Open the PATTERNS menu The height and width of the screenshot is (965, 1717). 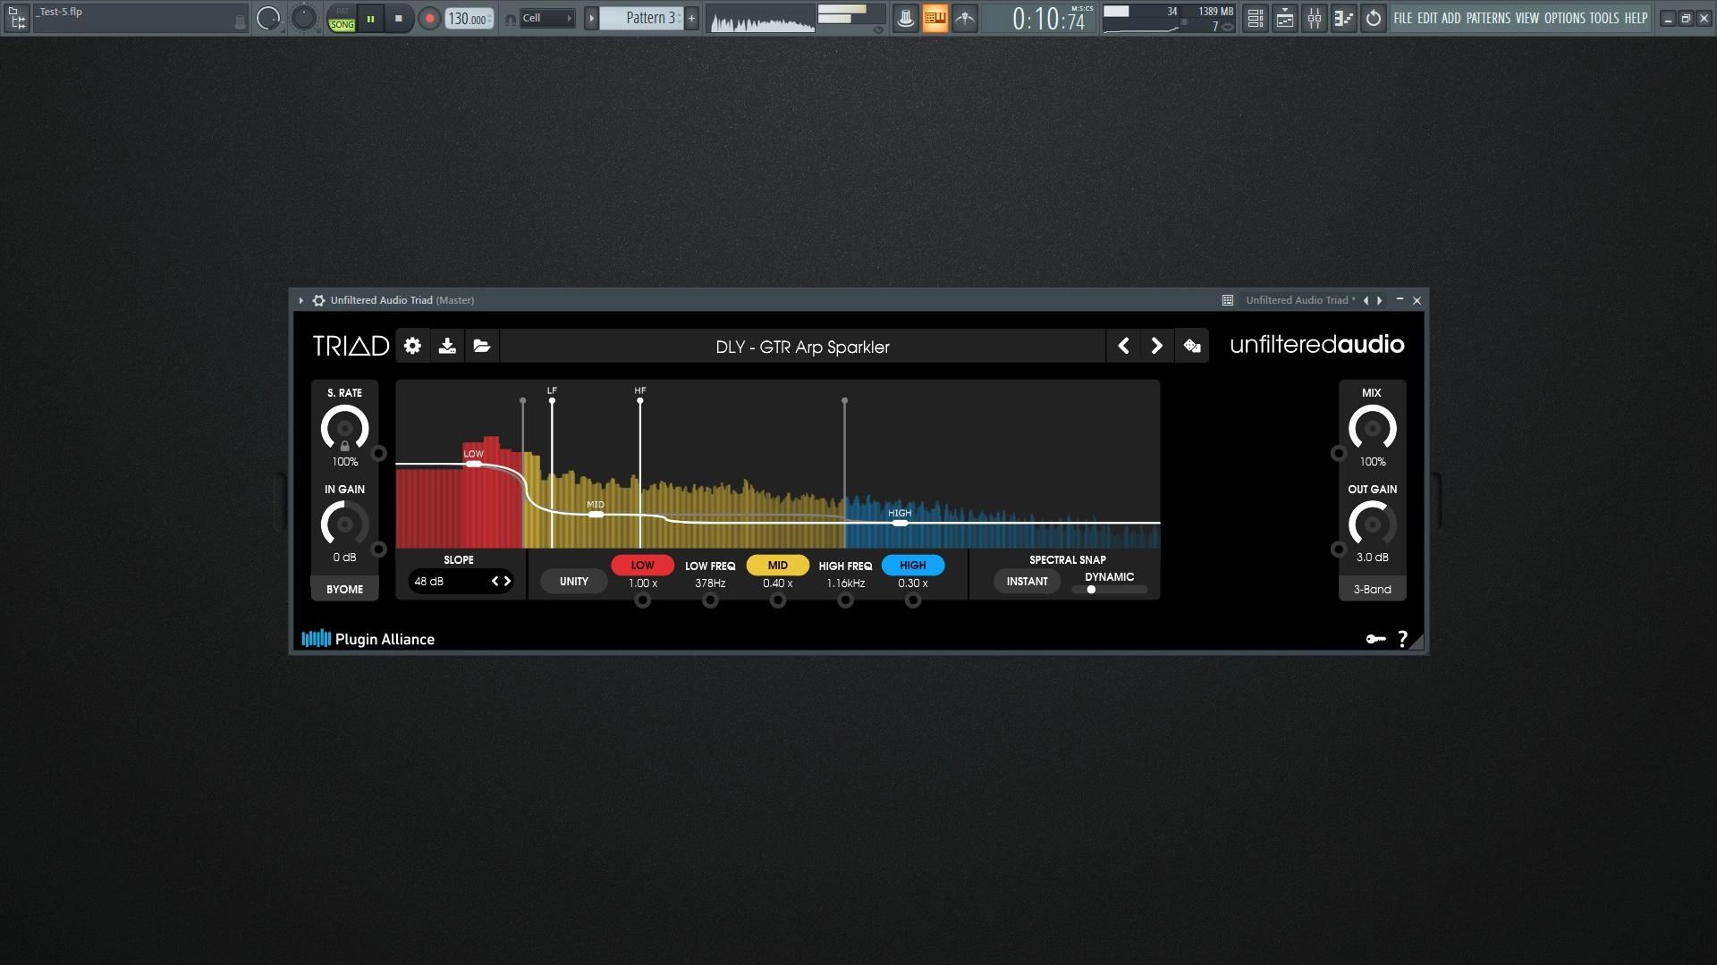[x=1488, y=18]
